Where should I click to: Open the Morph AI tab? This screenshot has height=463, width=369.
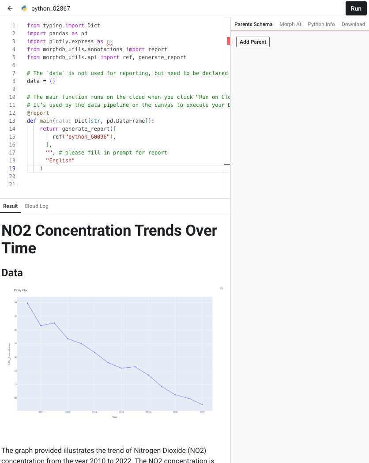click(290, 24)
